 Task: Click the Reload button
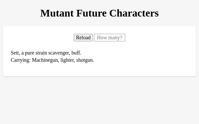(x=83, y=37)
